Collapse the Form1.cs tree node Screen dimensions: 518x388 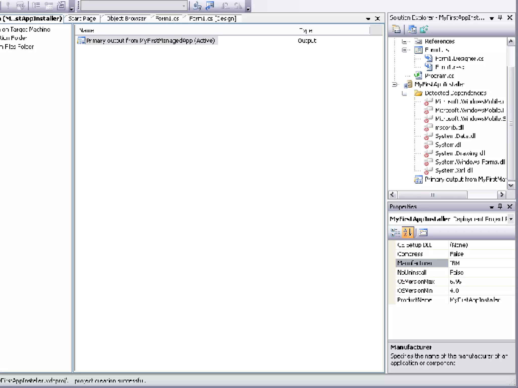[x=404, y=50]
